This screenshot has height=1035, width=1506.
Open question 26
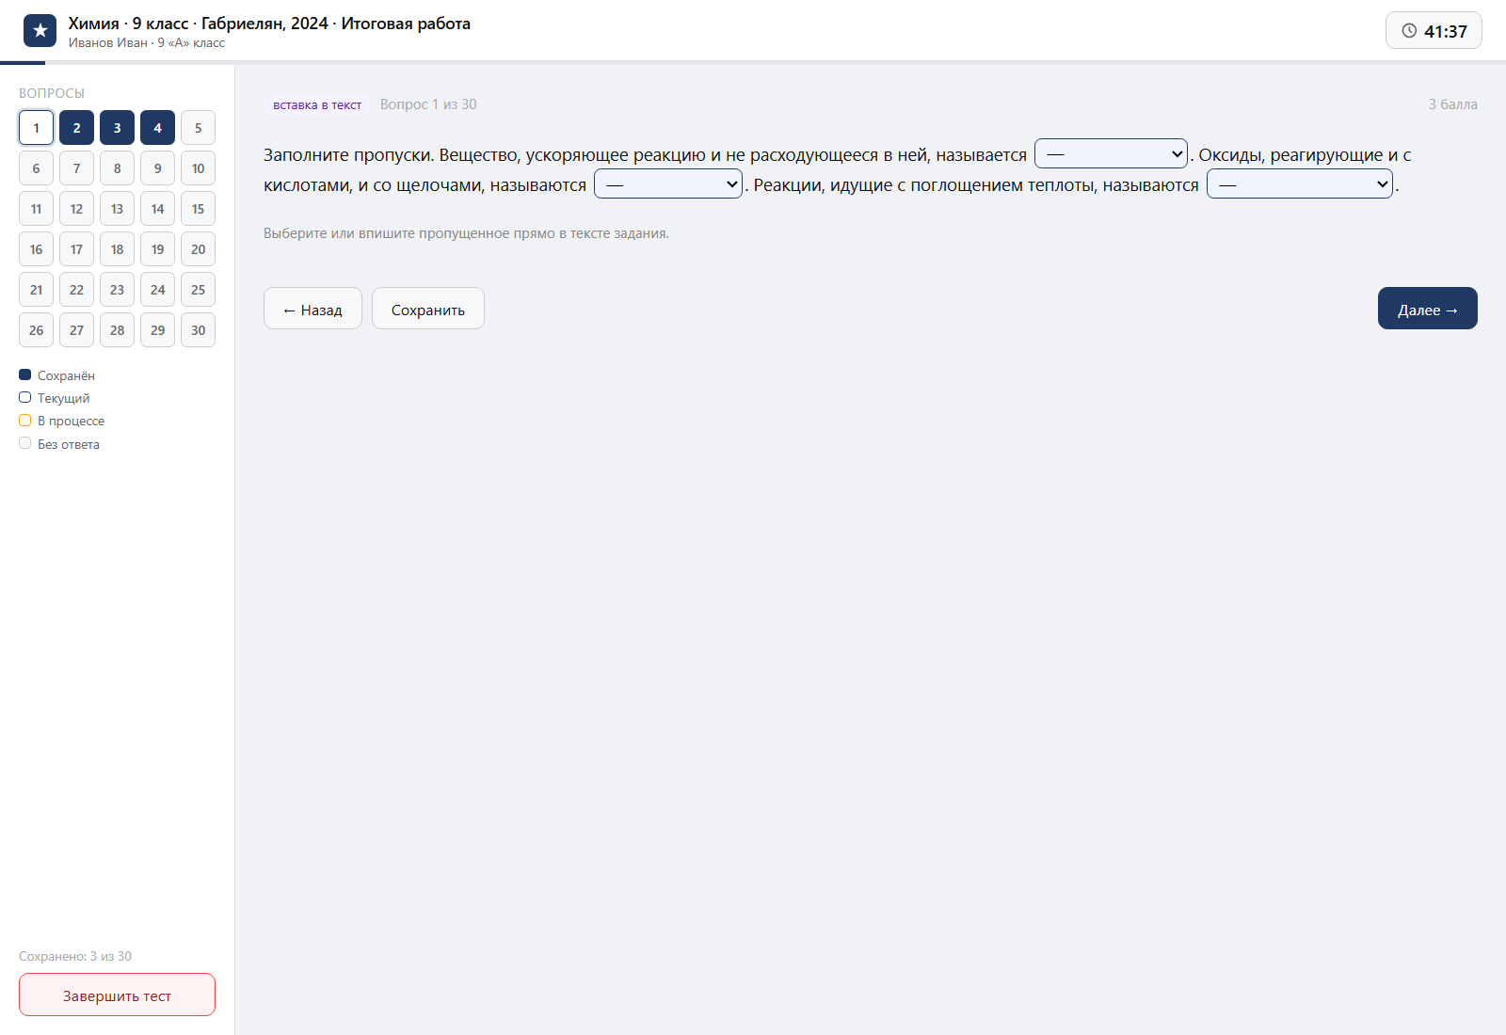pyautogui.click(x=36, y=330)
